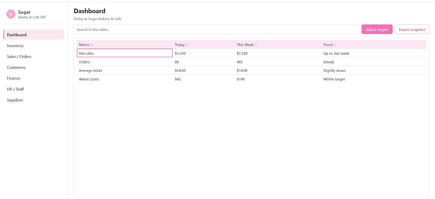This screenshot has width=435, height=199.
Task: Click the Waste (cost) row label
Action: (89, 79)
